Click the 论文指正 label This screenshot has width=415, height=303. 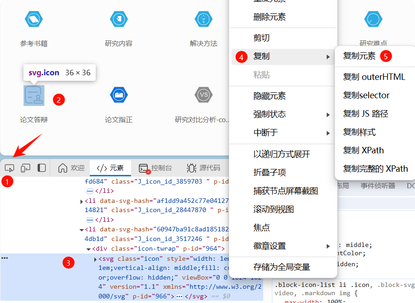119,120
